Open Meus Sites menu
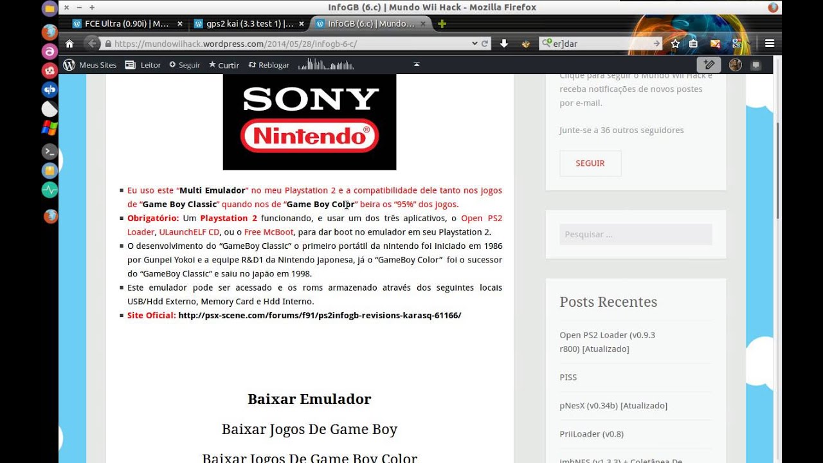This screenshot has height=463, width=823. tap(98, 65)
